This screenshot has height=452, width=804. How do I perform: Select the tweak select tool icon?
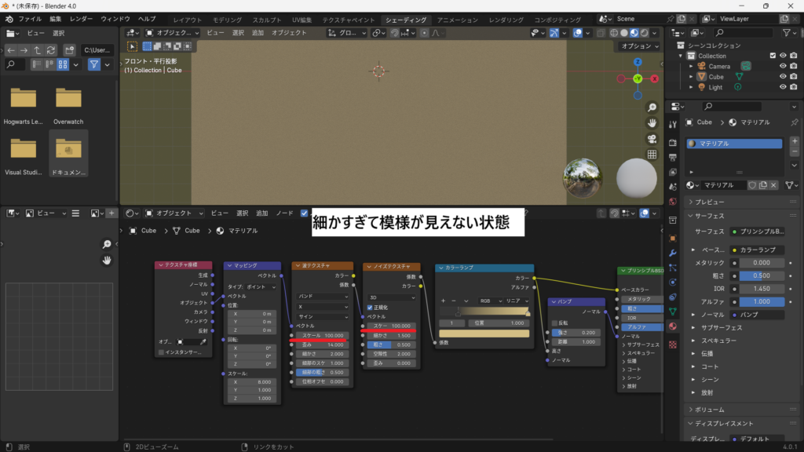pos(132,46)
